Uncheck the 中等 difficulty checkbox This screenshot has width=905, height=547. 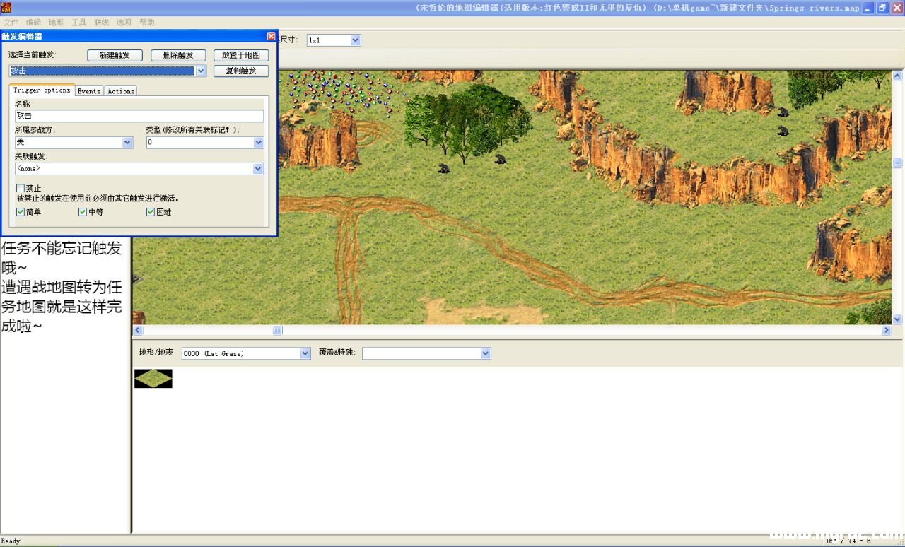coord(83,212)
